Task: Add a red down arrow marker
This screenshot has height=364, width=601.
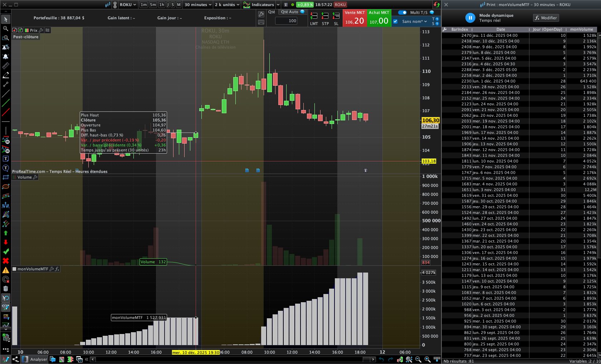Action: (5, 242)
